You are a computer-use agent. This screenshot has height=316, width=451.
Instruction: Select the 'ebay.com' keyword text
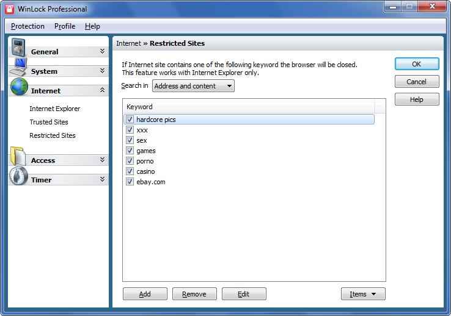[x=151, y=182]
